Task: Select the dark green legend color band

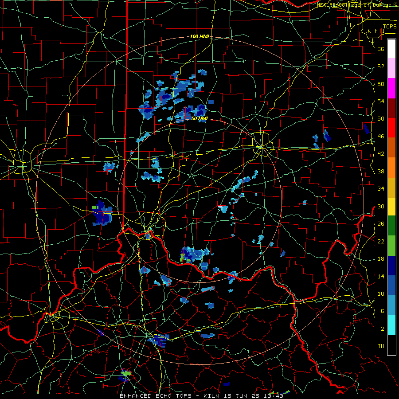Action: pos(391,226)
